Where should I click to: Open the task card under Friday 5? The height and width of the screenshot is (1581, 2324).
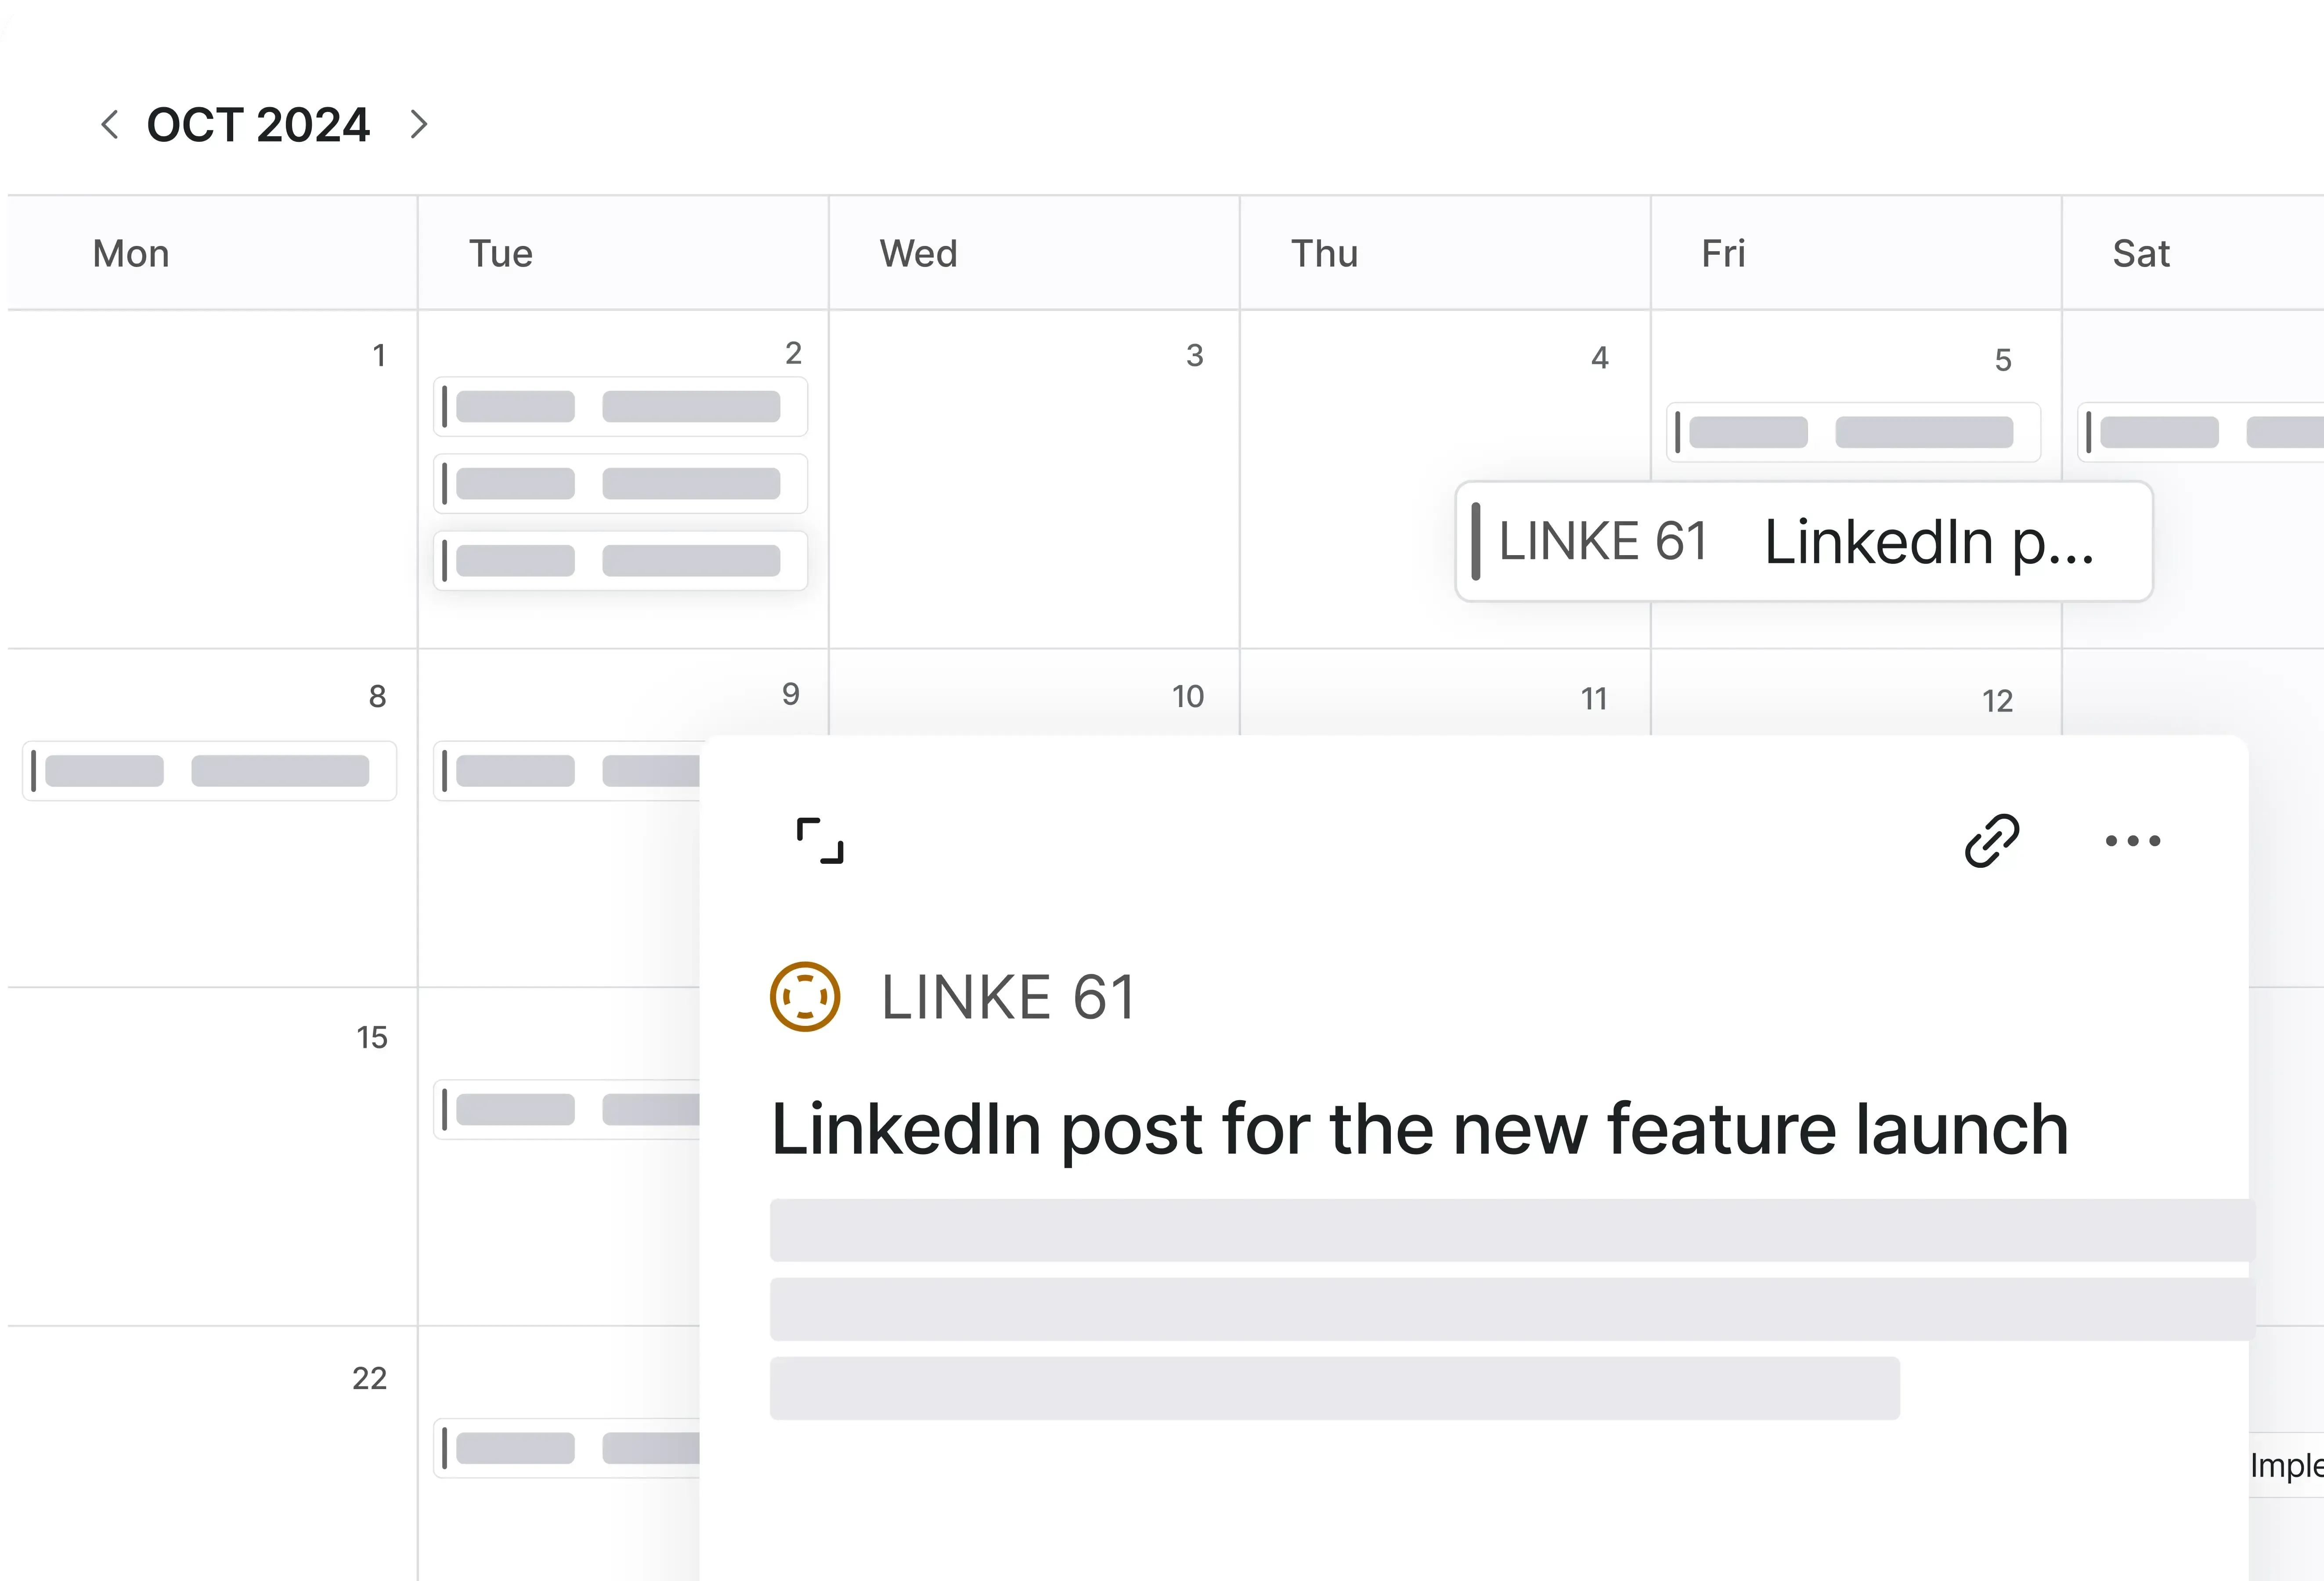tap(1852, 432)
